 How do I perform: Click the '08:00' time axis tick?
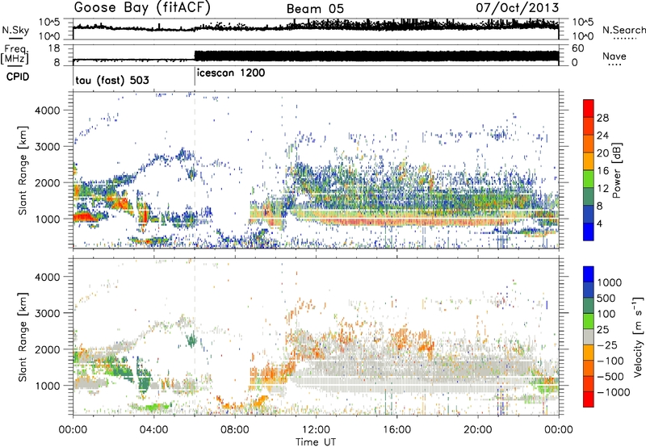(235, 430)
